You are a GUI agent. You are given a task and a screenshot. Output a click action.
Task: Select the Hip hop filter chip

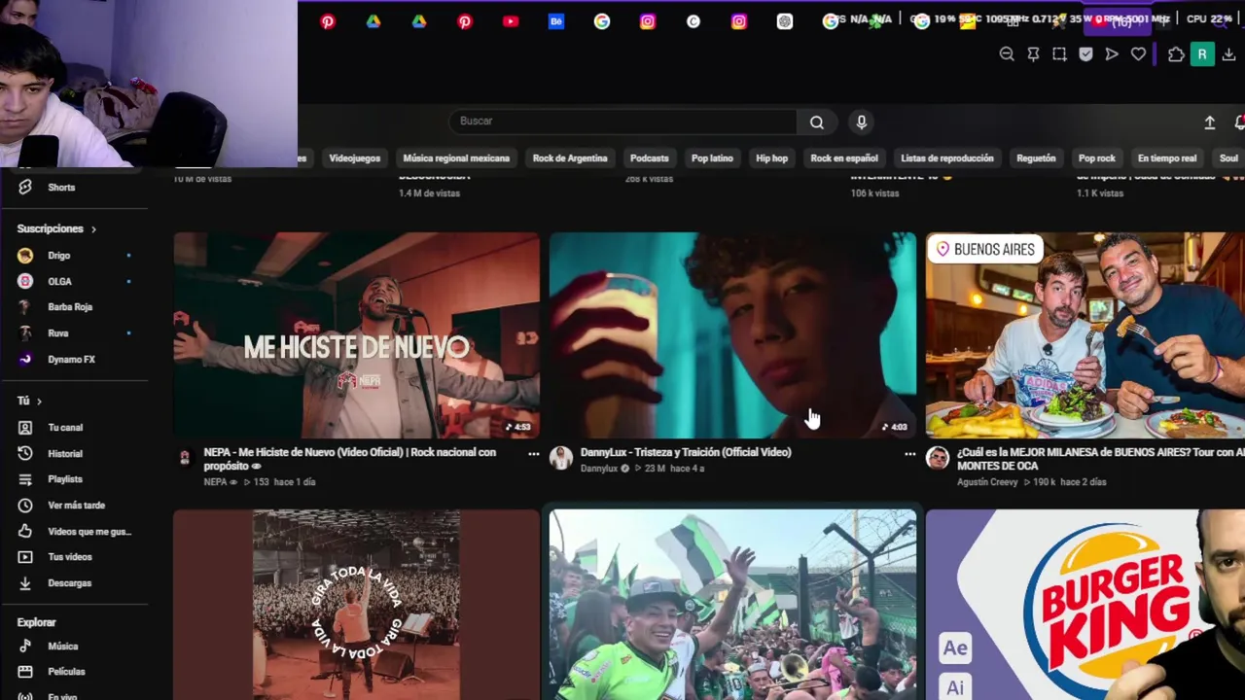[772, 158]
